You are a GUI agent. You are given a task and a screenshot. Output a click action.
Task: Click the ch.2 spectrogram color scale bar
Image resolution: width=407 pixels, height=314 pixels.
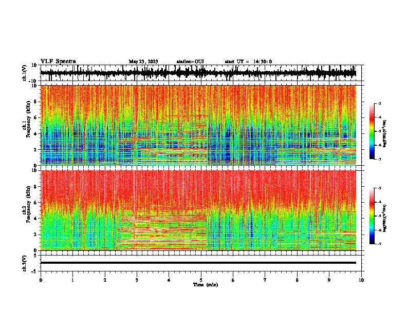click(372, 216)
